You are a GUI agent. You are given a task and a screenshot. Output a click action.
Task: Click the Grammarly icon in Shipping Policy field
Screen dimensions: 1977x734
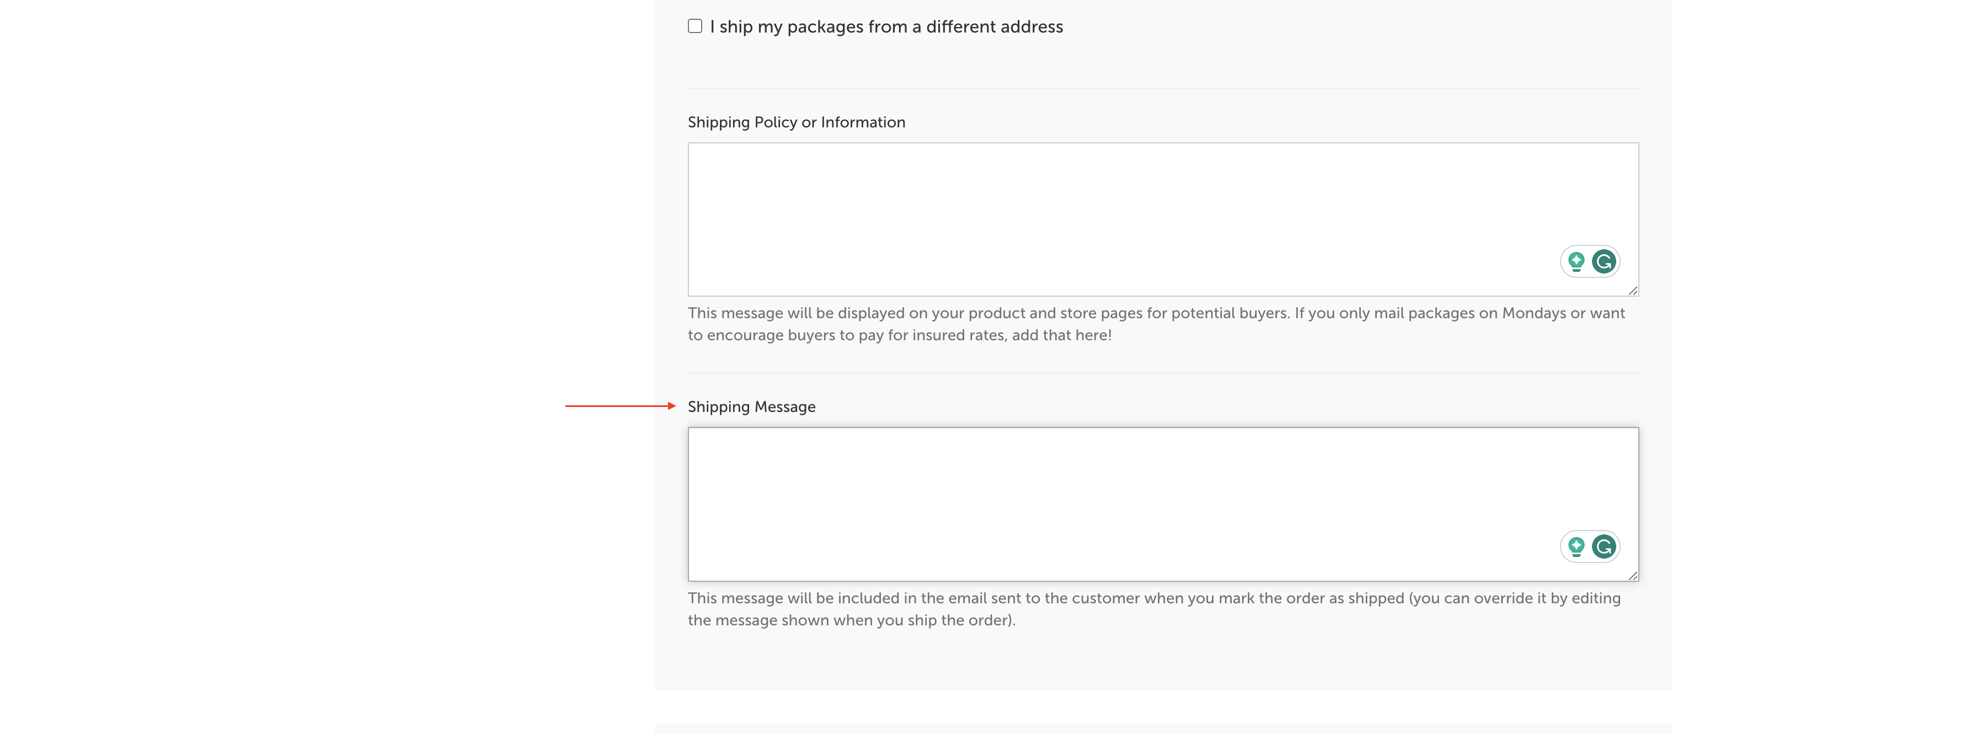pyautogui.click(x=1603, y=261)
